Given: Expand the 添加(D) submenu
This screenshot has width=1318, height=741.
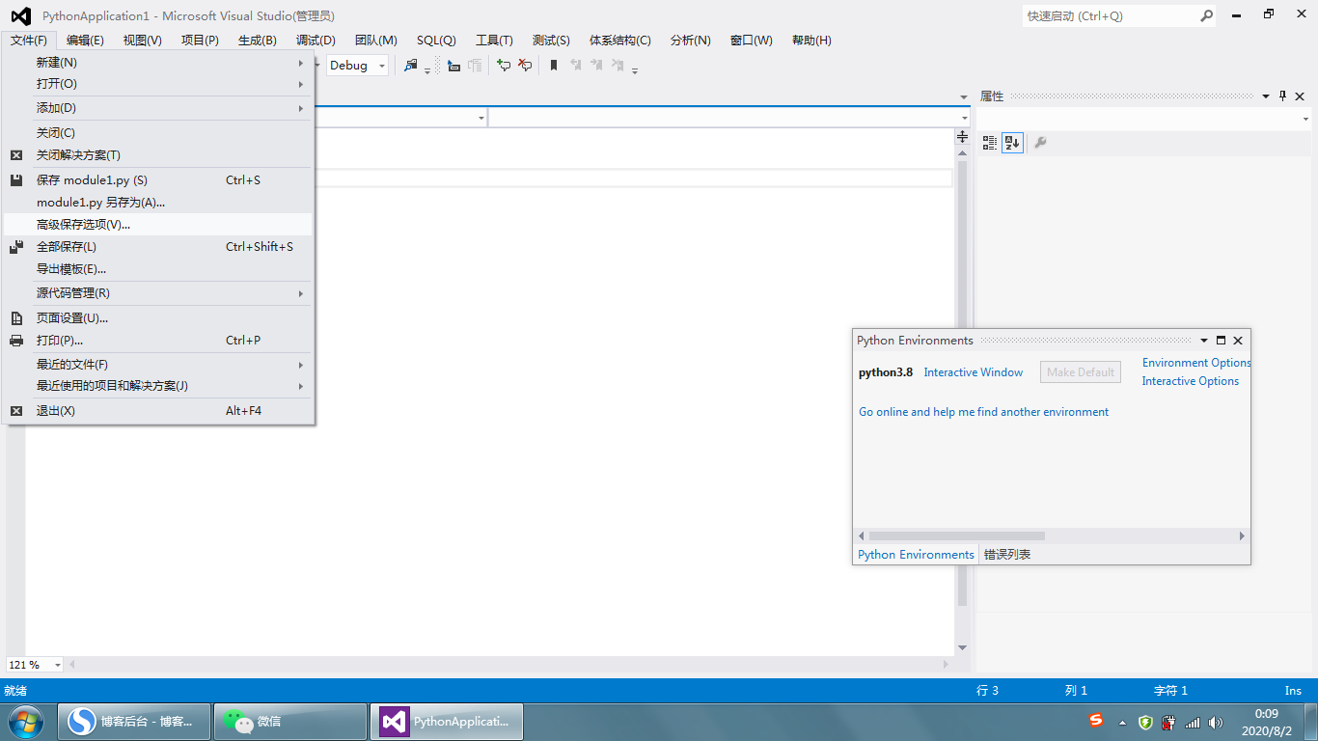Looking at the screenshot, I should coord(158,108).
